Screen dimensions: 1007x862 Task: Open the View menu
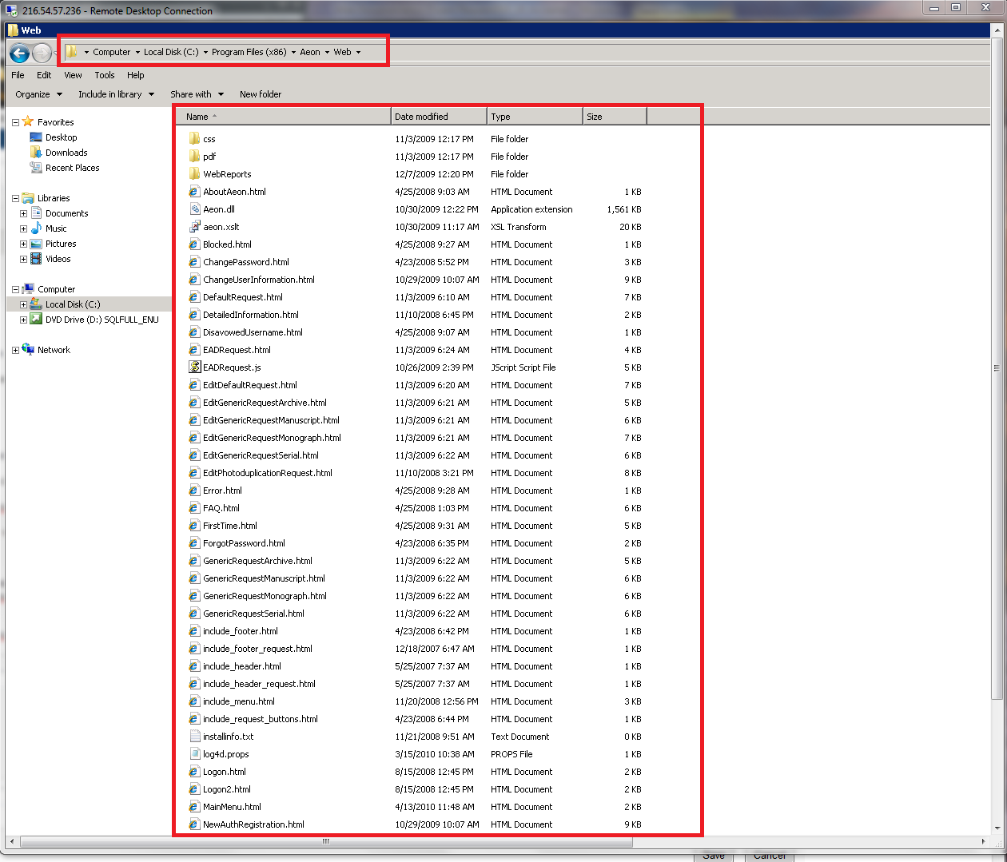coord(73,75)
